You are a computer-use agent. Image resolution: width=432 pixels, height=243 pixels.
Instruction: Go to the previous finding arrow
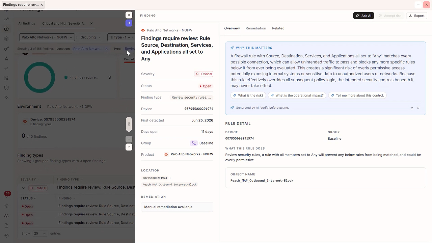pyautogui.click(x=129, y=139)
